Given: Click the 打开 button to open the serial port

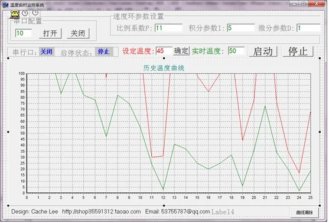Looking at the screenshot, I should (50, 33).
